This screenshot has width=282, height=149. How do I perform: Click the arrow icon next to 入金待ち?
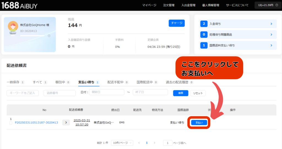coord(271,24)
